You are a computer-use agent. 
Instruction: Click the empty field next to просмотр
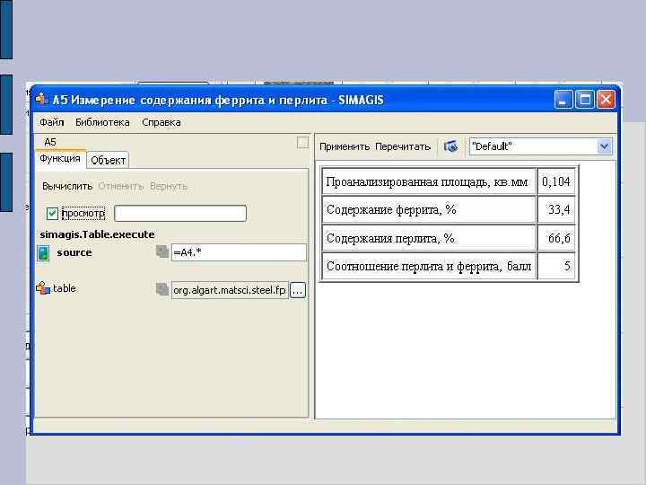180,213
